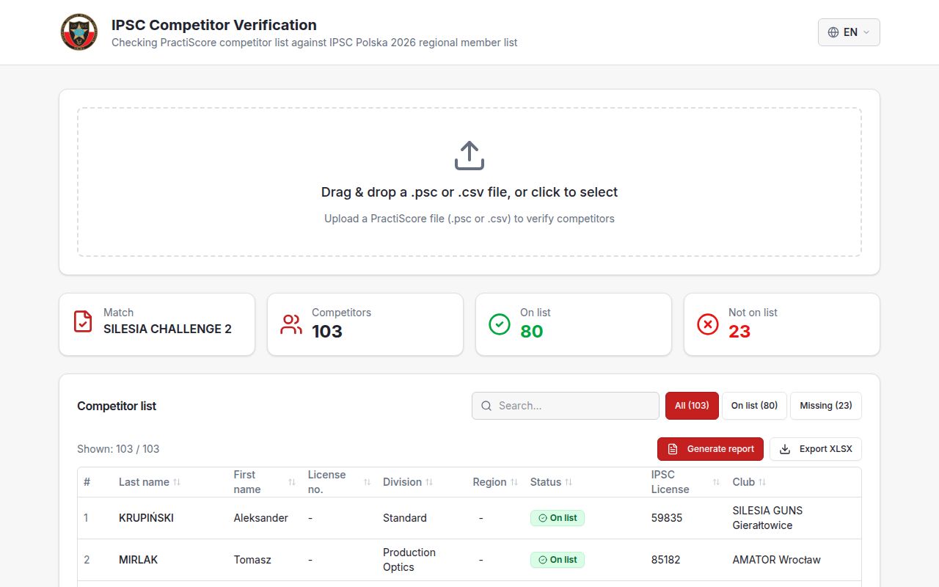
Task: Click IPSC license number 59835
Action: click(x=667, y=518)
